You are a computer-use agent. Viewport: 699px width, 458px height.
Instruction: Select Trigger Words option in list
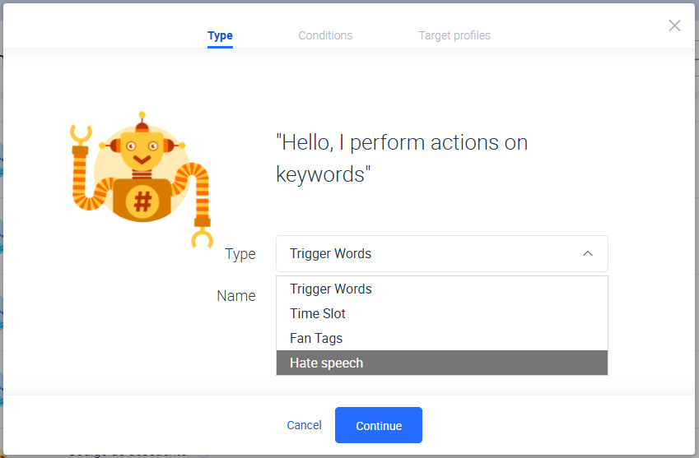pos(442,289)
